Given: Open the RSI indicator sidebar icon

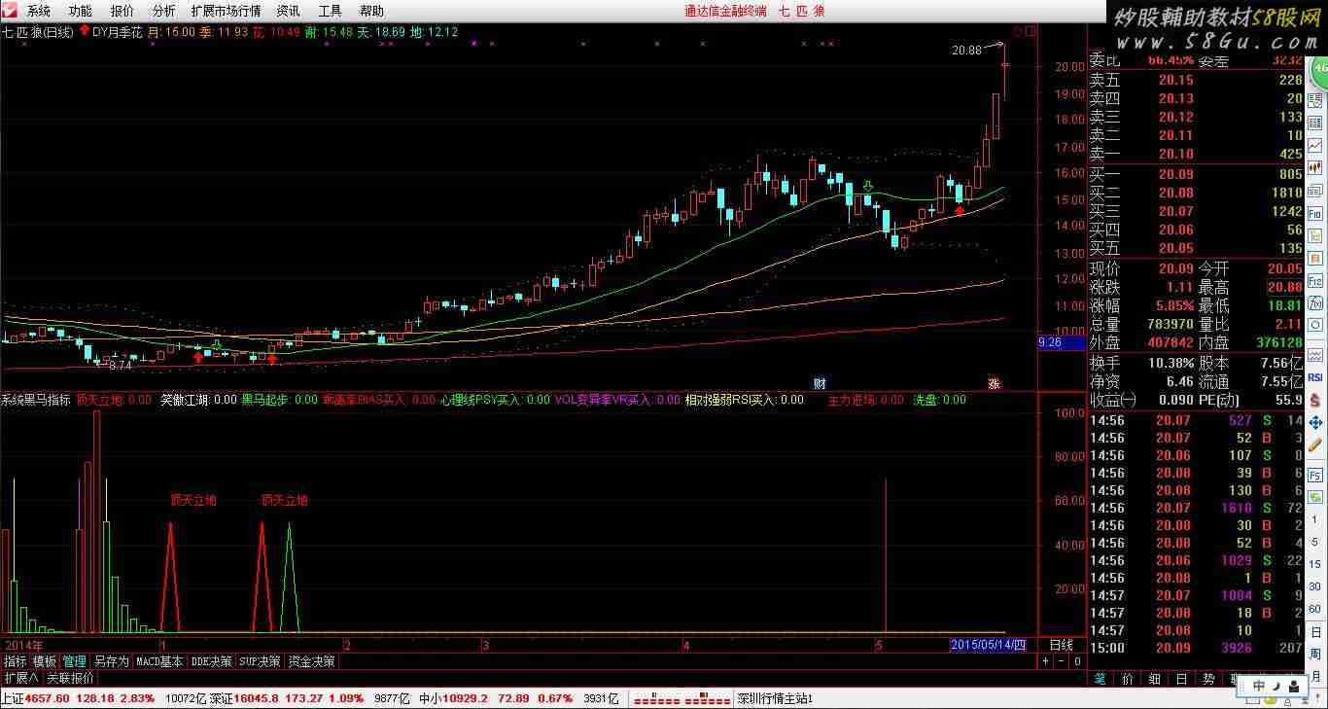Looking at the screenshot, I should point(1315,376).
